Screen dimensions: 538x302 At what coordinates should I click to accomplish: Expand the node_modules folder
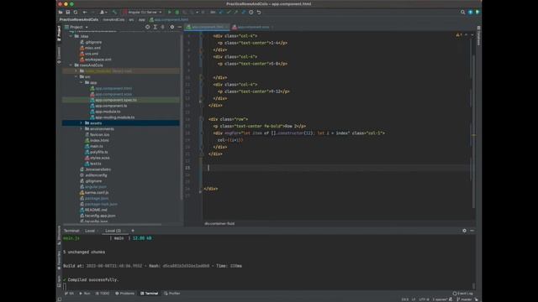pos(76,70)
